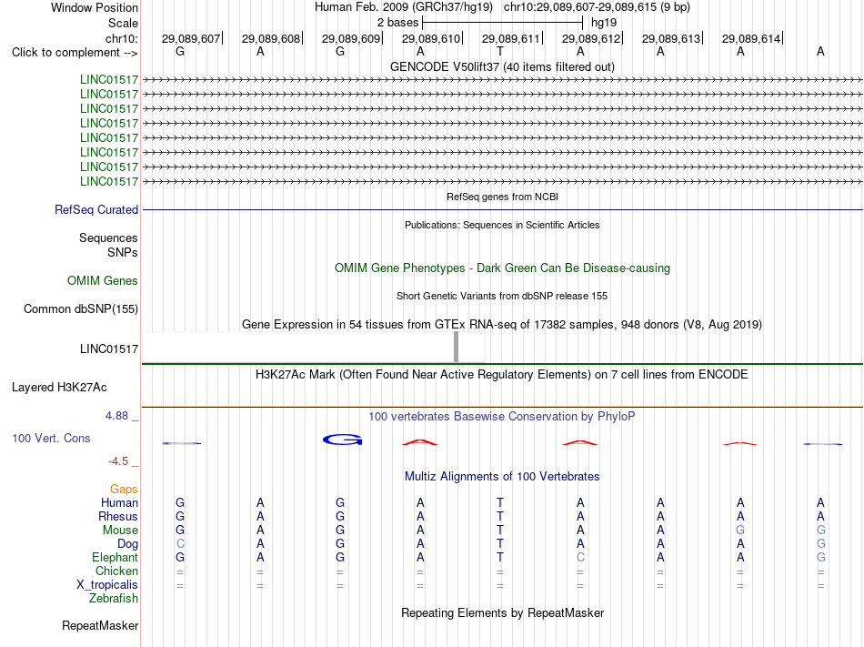
Task: Click the 29,089,613 coordinate label
Action: pyautogui.click(x=671, y=38)
